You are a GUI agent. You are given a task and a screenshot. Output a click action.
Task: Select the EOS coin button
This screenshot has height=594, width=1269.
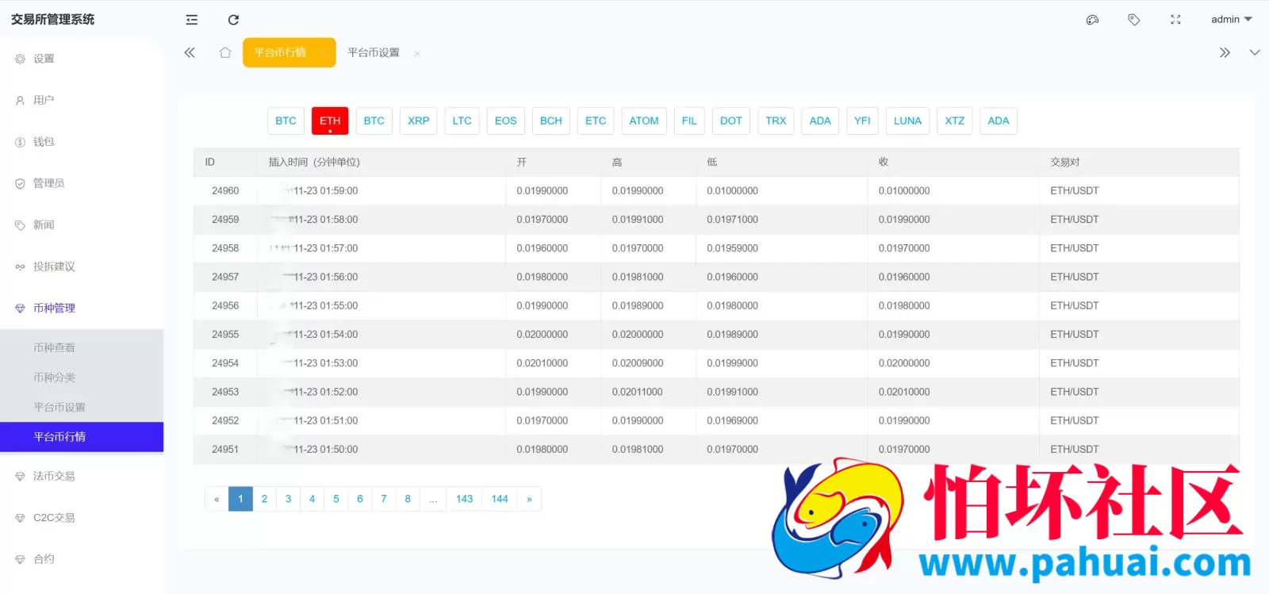click(505, 121)
